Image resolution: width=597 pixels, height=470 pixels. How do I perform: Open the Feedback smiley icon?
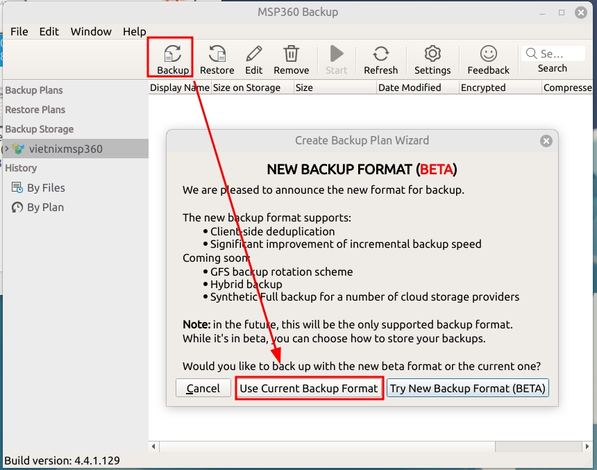click(x=489, y=58)
